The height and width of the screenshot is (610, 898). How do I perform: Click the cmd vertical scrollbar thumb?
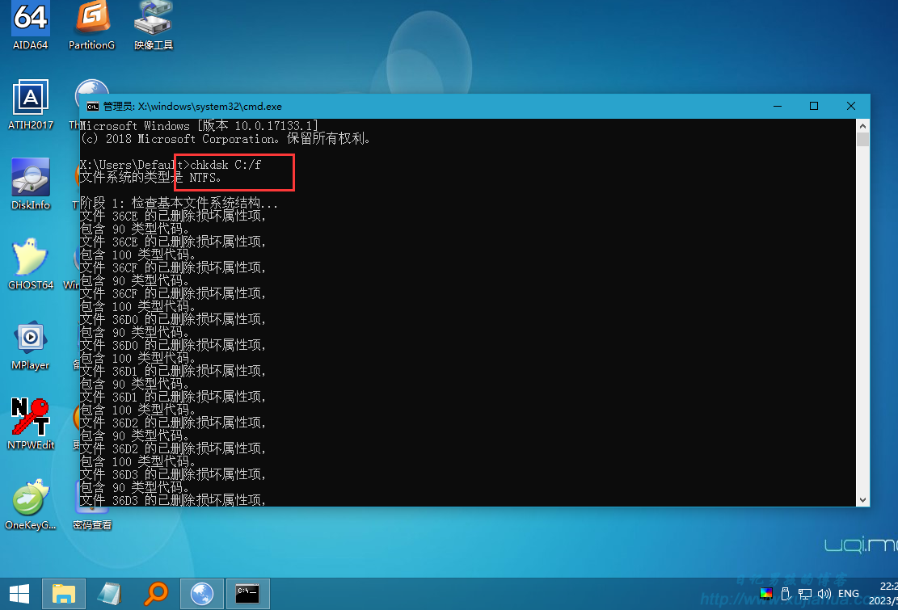862,139
